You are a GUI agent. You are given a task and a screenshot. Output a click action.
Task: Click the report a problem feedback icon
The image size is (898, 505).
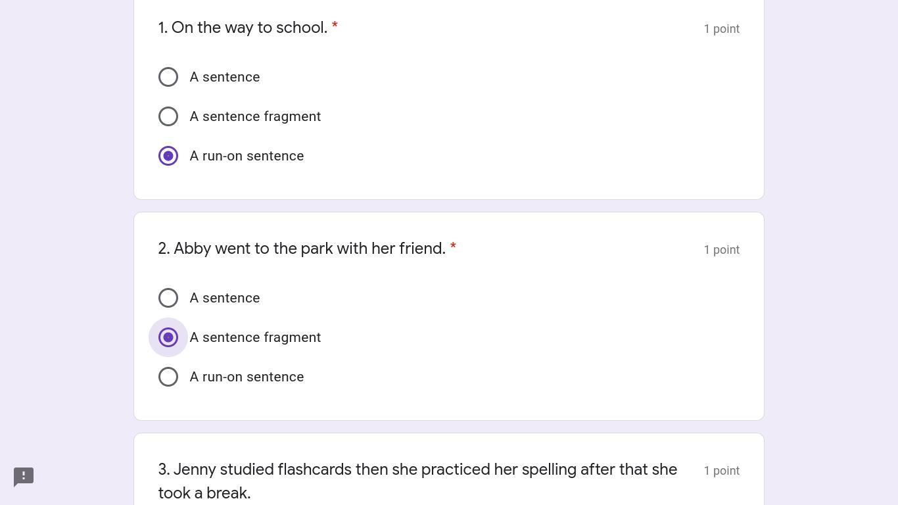[x=24, y=477]
